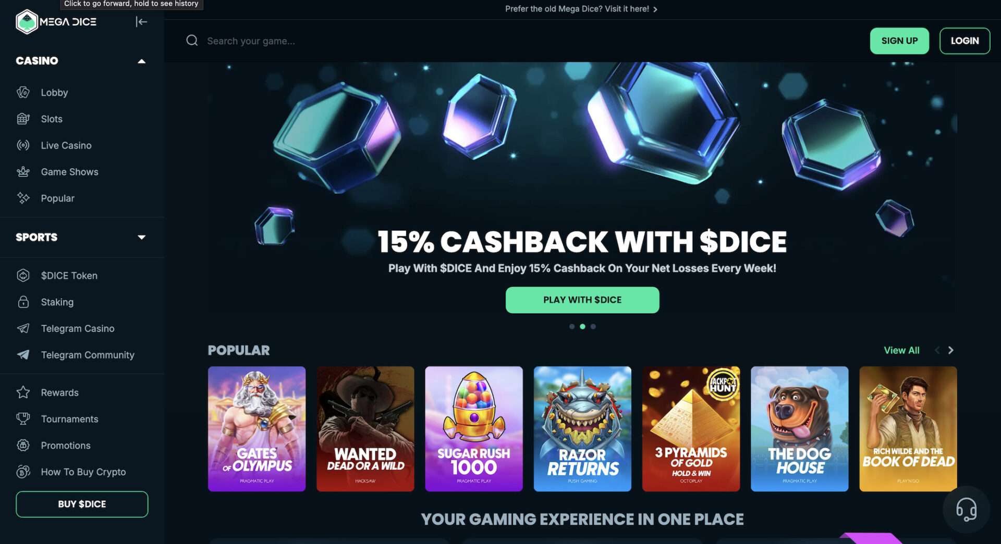Select the first banner carousel dot
Viewport: 1001px width, 544px height.
tap(572, 326)
